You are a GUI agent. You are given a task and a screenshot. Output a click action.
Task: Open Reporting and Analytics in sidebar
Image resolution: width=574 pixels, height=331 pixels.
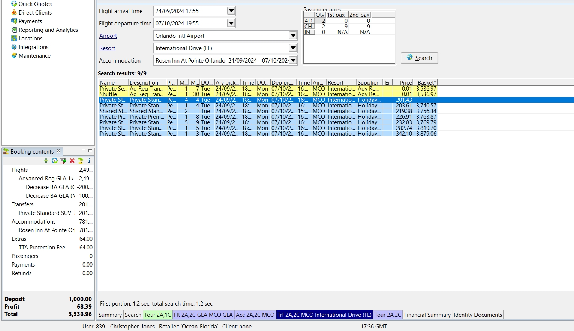click(x=48, y=30)
